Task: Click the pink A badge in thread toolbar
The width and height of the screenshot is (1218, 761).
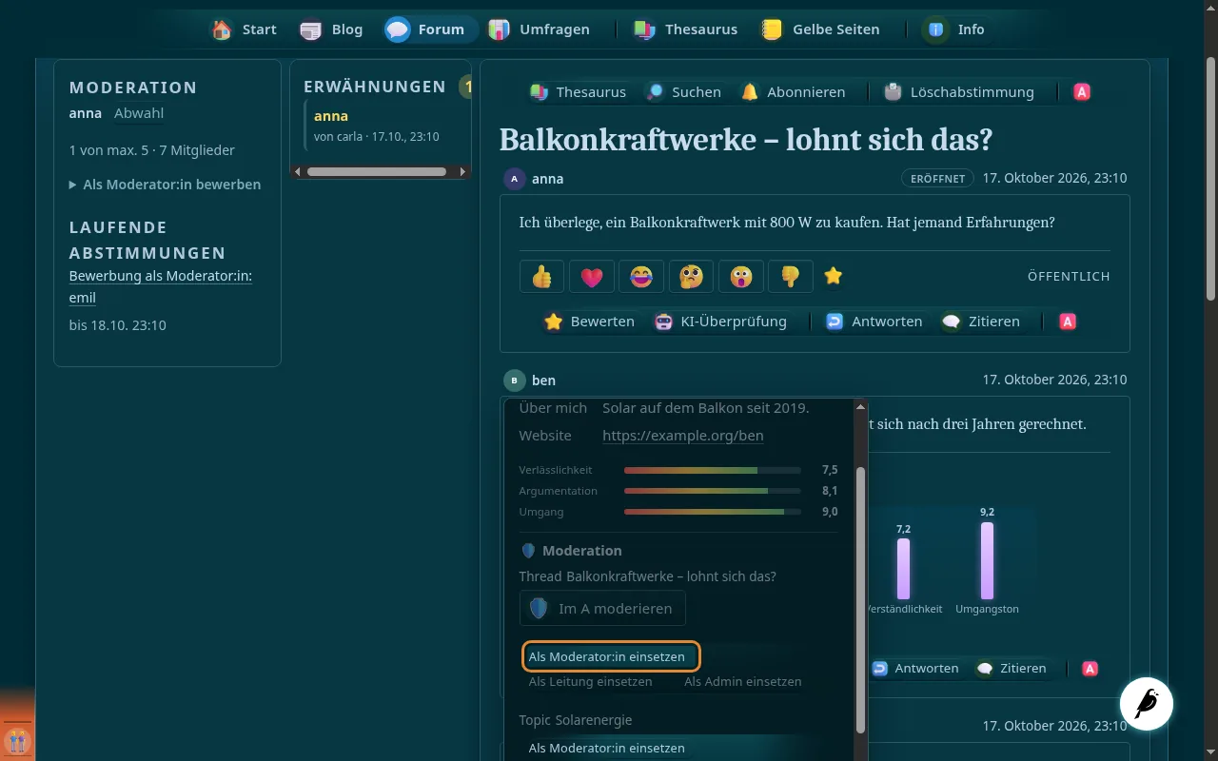Action: [x=1082, y=92]
